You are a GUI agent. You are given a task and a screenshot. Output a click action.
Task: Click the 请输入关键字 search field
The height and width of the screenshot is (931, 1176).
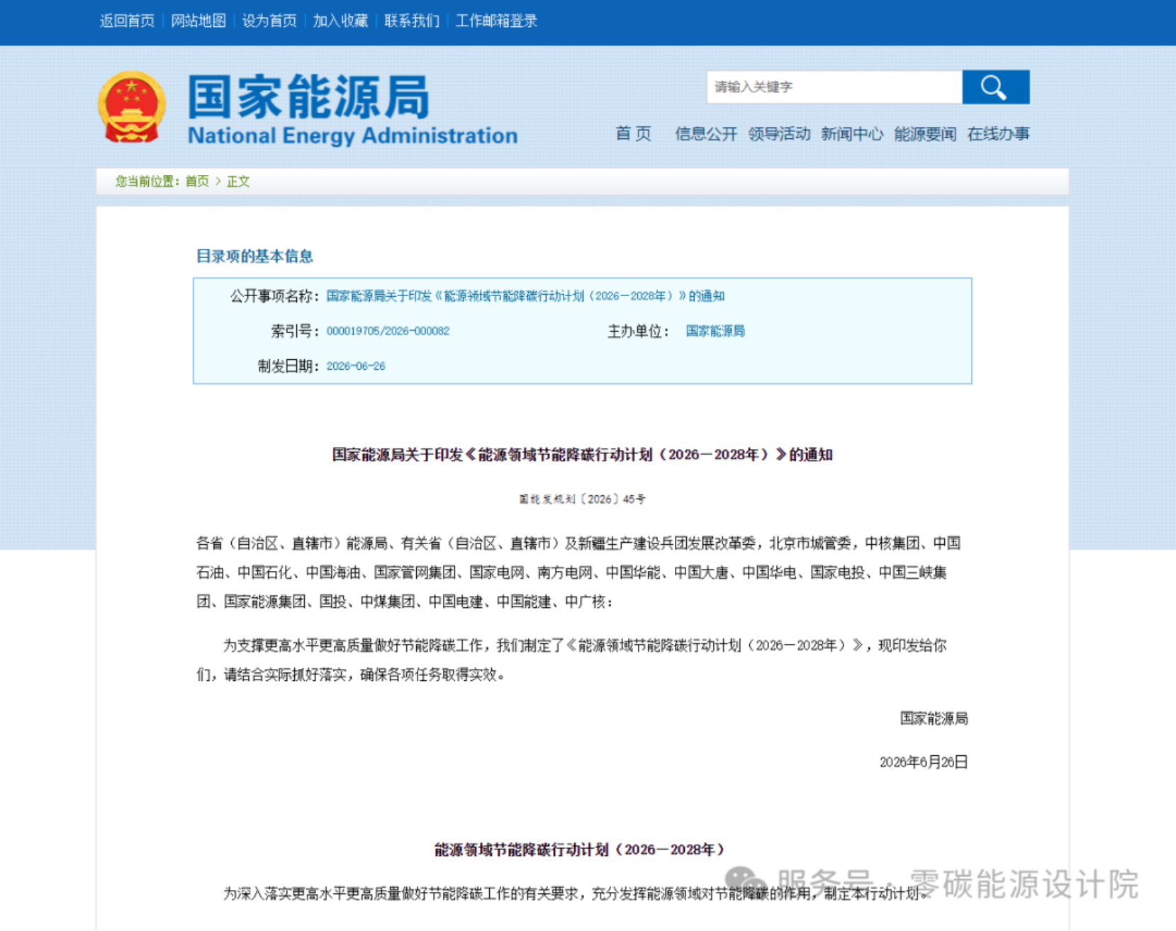(x=834, y=87)
